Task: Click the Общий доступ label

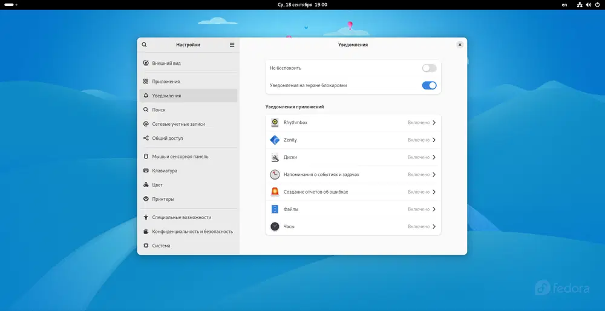Action: point(168,138)
